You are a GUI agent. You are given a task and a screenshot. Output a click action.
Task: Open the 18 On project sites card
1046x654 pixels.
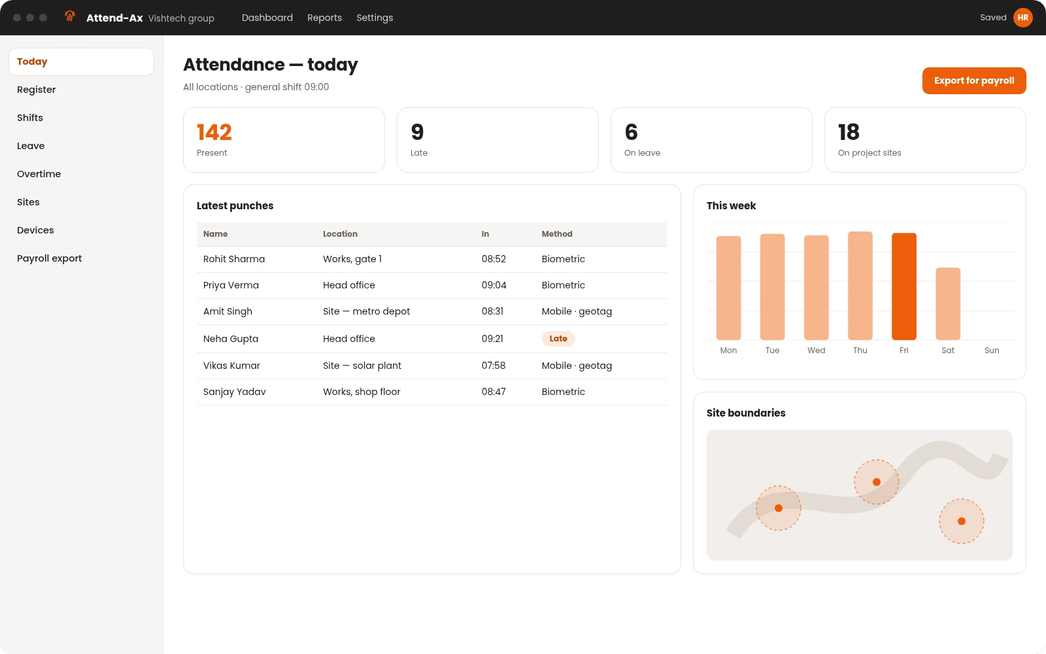pos(925,140)
